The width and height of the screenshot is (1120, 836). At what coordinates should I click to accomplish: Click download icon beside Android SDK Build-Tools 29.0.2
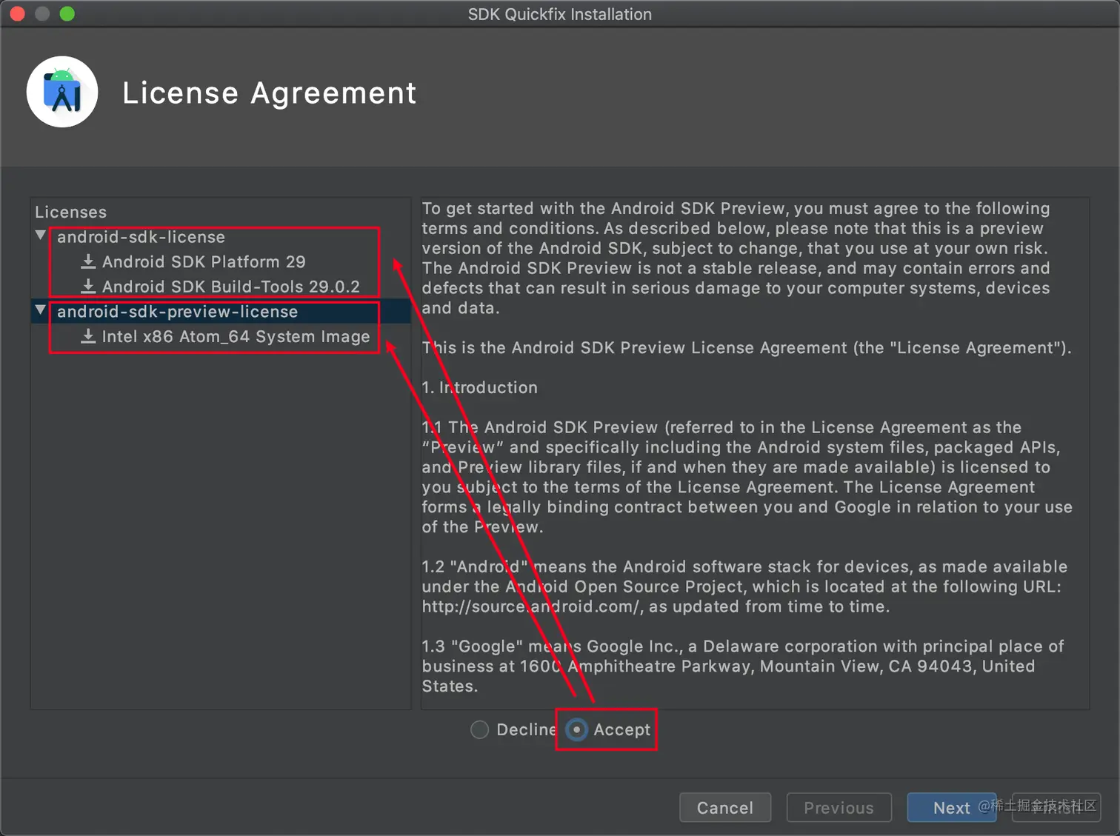pyautogui.click(x=88, y=287)
